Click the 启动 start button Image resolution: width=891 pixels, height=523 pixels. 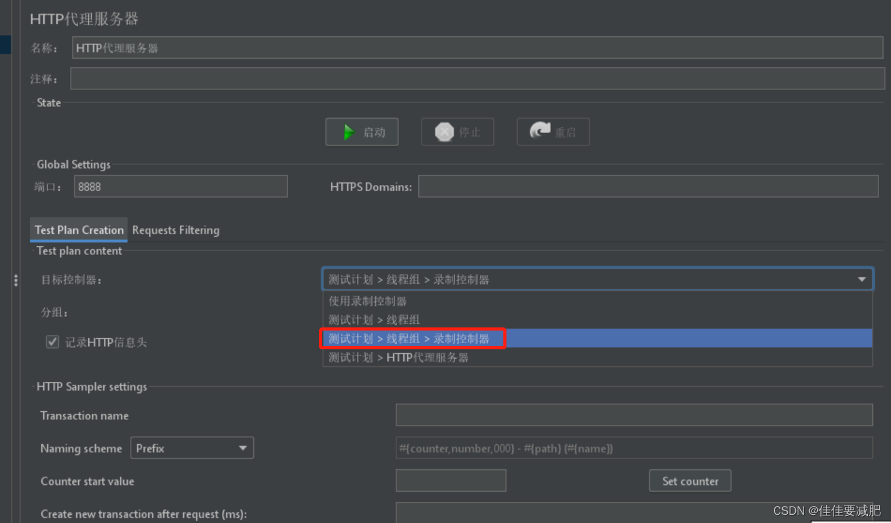pyautogui.click(x=362, y=132)
